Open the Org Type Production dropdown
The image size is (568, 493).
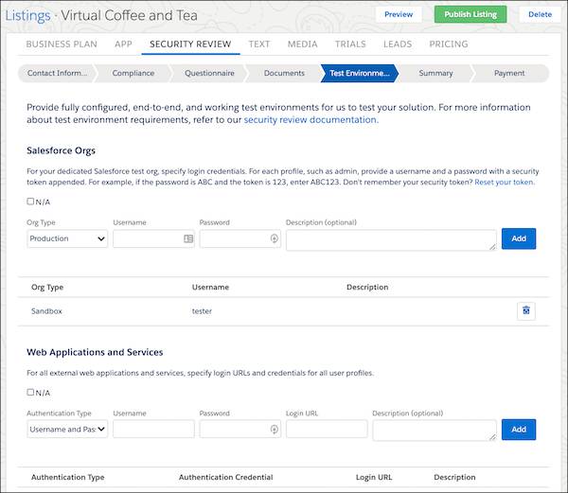point(67,238)
